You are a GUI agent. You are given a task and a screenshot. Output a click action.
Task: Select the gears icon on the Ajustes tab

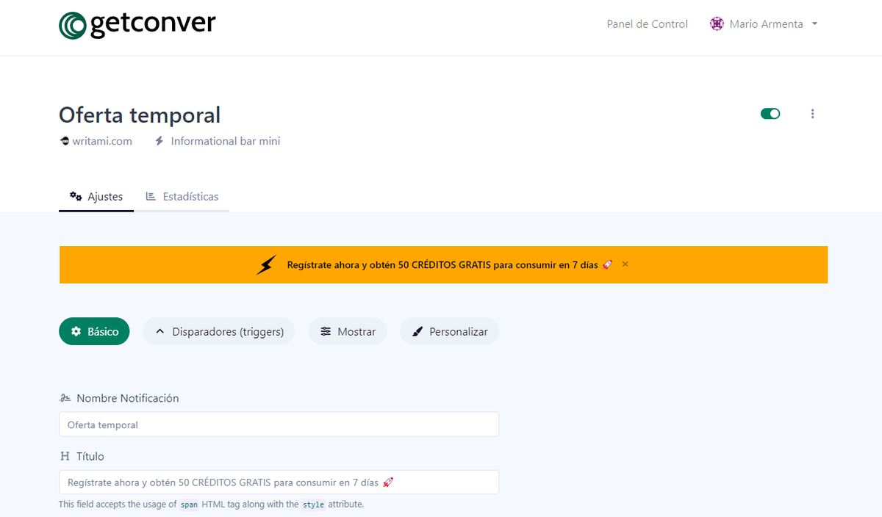tap(76, 196)
